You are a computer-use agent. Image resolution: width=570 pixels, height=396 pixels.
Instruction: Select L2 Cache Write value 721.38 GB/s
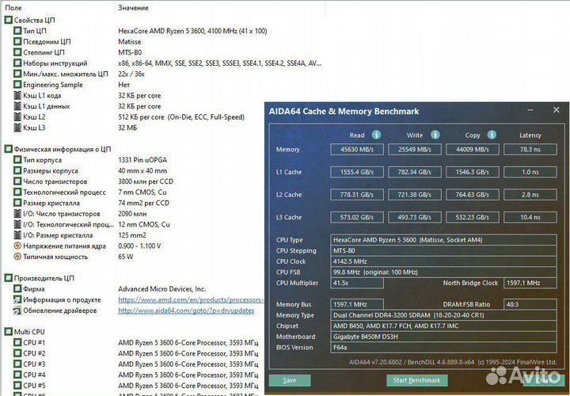pyautogui.click(x=415, y=195)
